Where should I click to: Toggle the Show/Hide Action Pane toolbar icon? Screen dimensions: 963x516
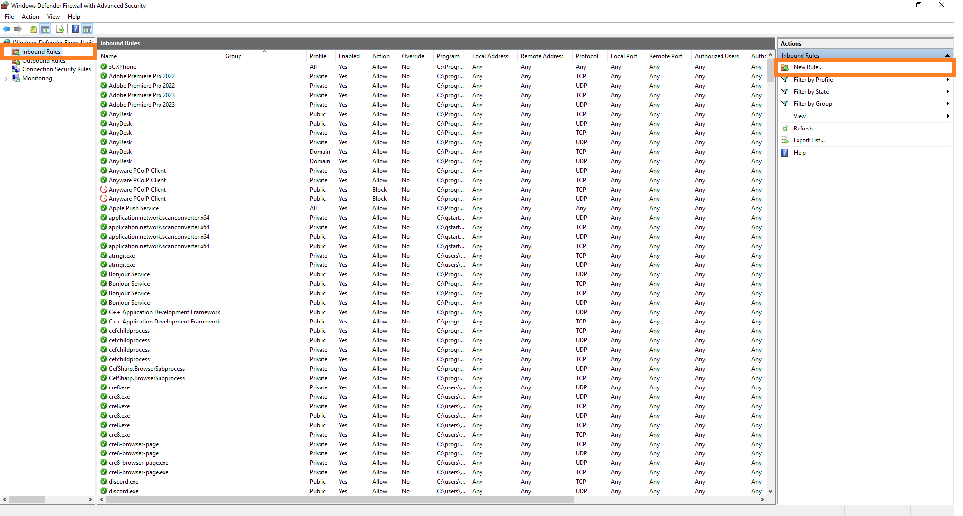click(87, 29)
